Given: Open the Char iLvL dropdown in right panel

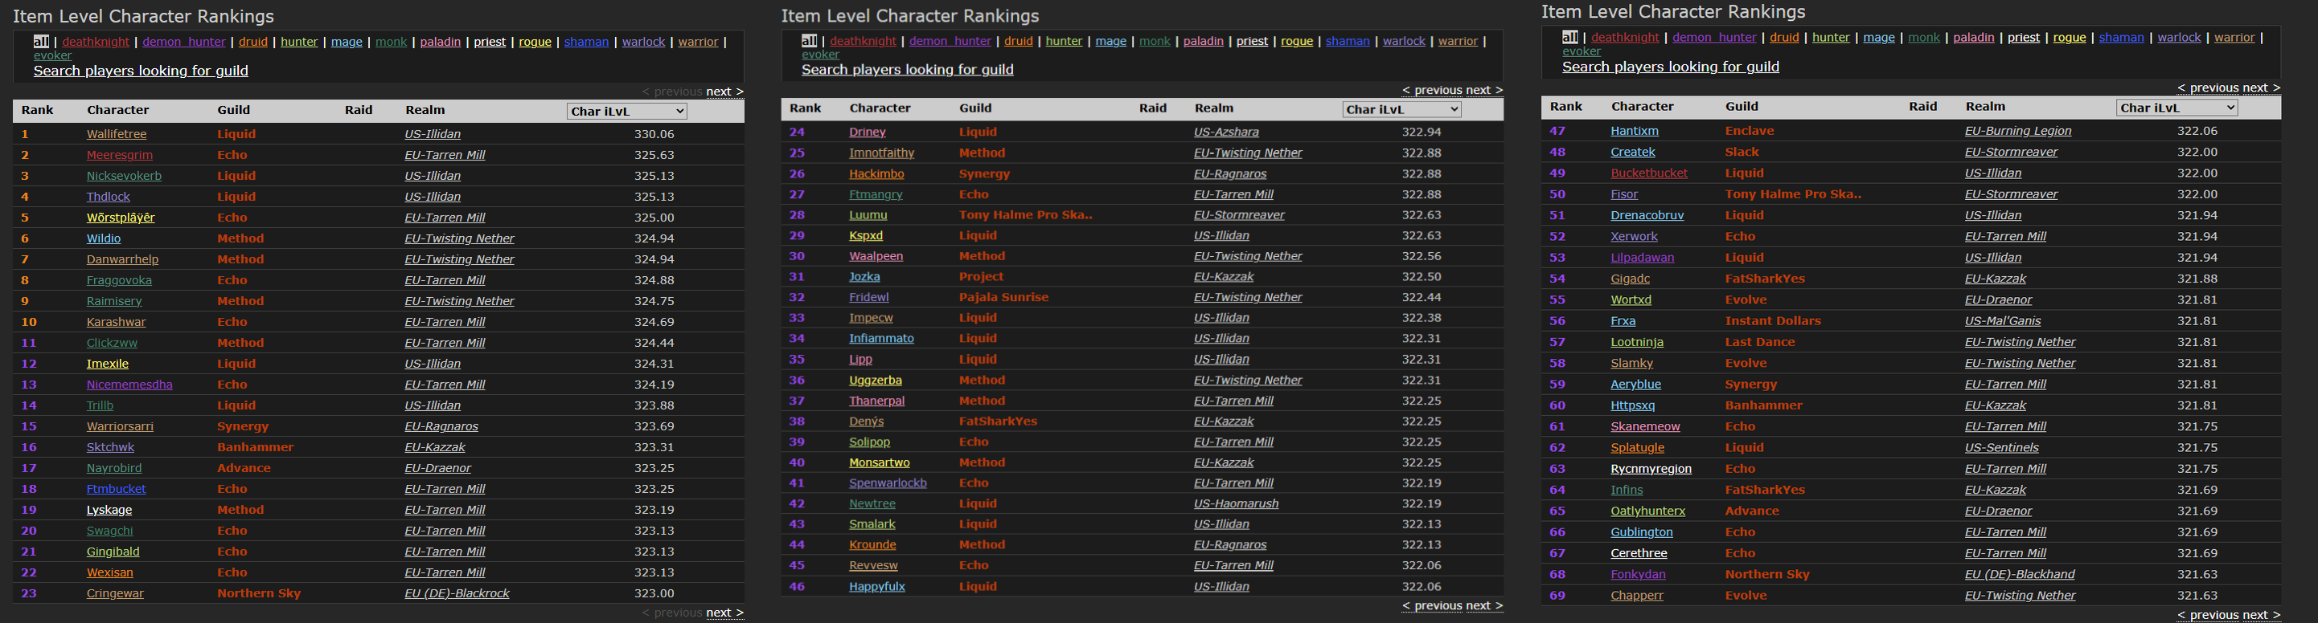Looking at the screenshot, I should point(2176,107).
